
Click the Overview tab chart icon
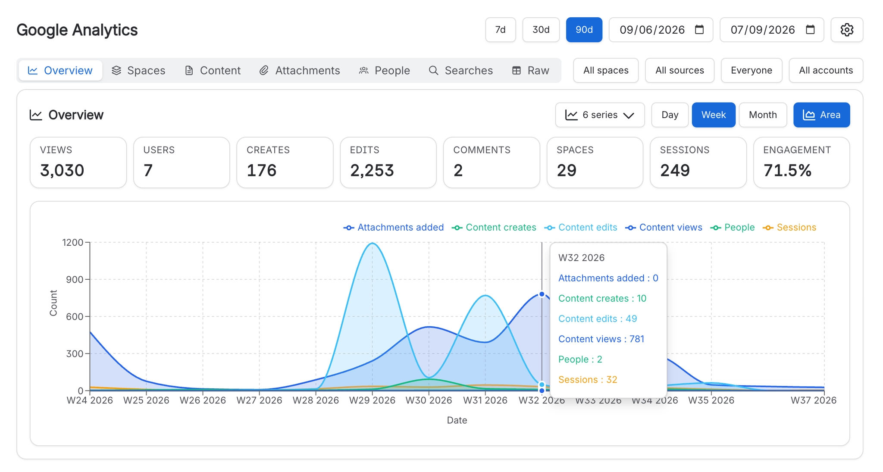click(33, 70)
